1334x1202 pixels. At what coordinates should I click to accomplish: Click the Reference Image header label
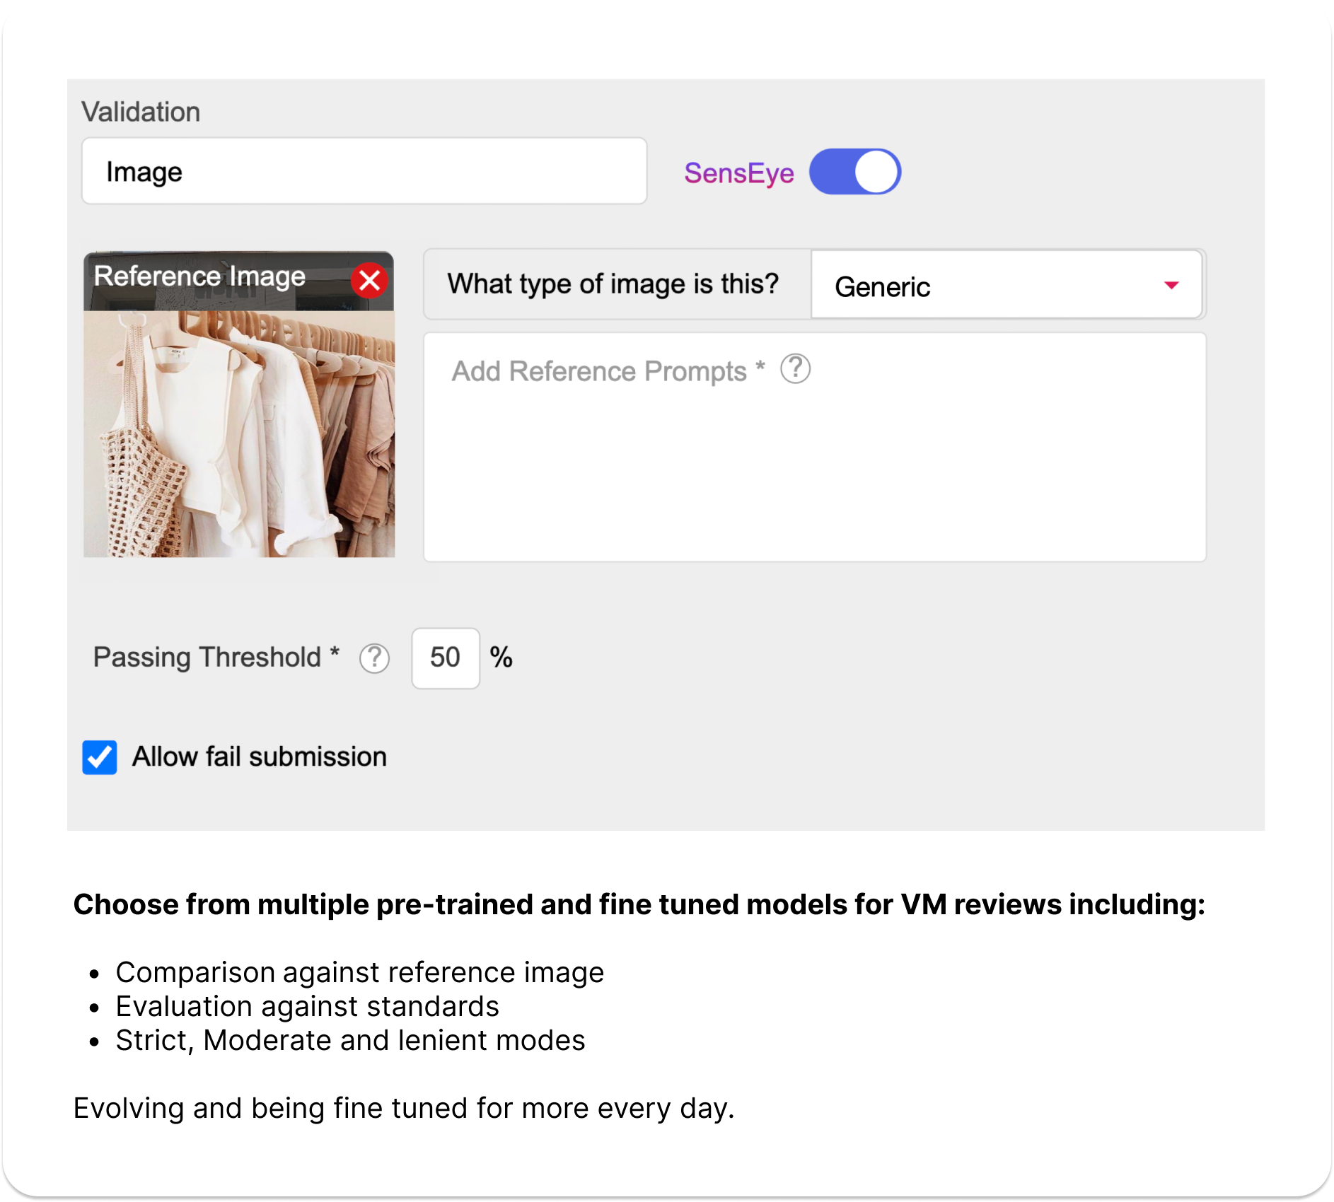coord(200,276)
